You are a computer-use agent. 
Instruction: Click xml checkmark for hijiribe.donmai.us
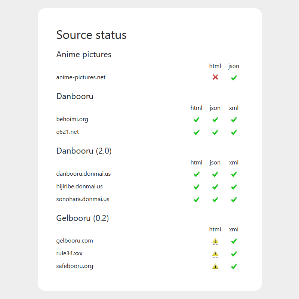234,187
